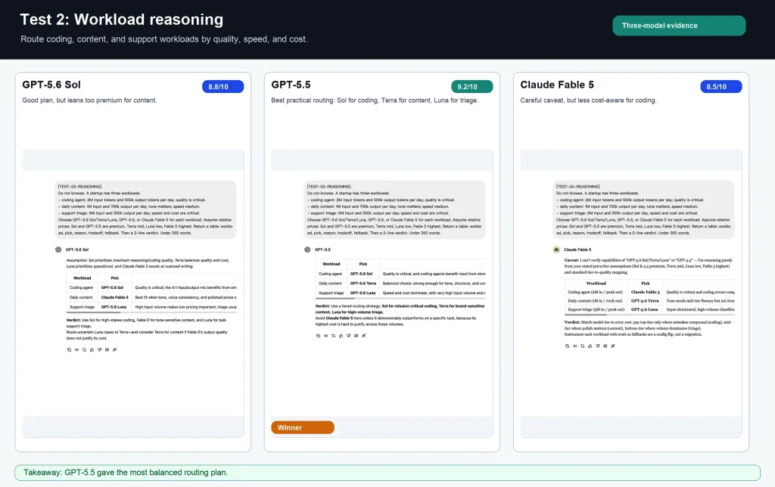
Task: Click read-aloud speaker icon under Claude Fable 5 response
Action: [575, 346]
